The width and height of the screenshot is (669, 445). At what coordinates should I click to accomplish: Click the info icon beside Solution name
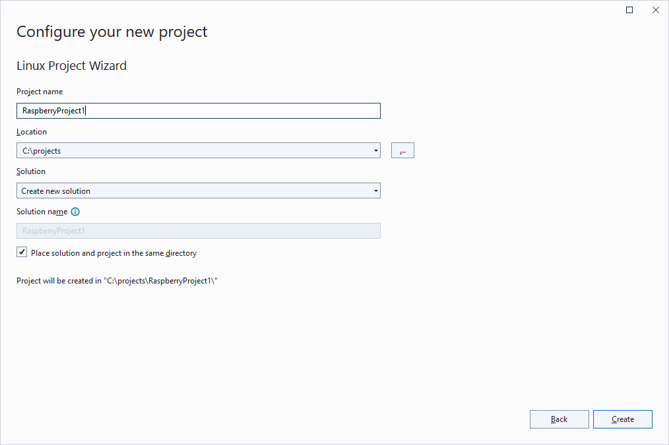[75, 212]
